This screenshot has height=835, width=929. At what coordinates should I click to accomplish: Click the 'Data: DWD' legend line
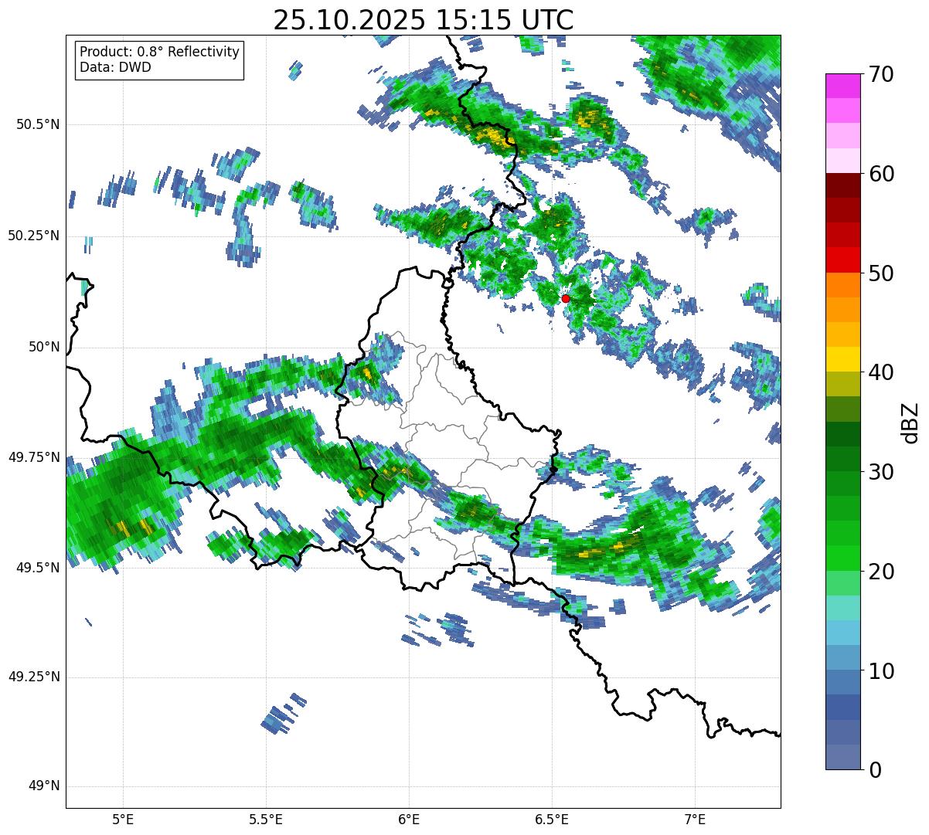click(115, 67)
